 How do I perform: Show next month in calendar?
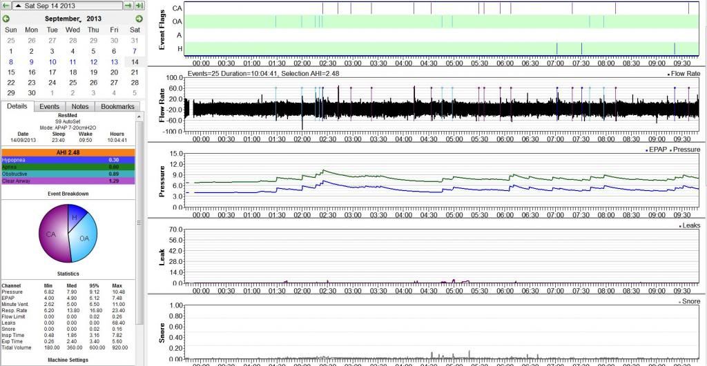pos(139,19)
